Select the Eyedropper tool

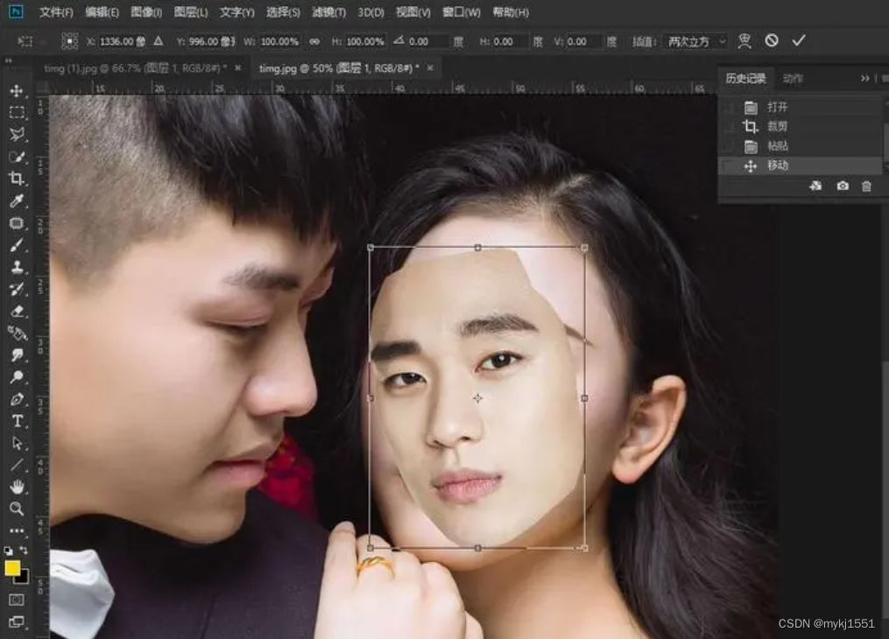[17, 200]
